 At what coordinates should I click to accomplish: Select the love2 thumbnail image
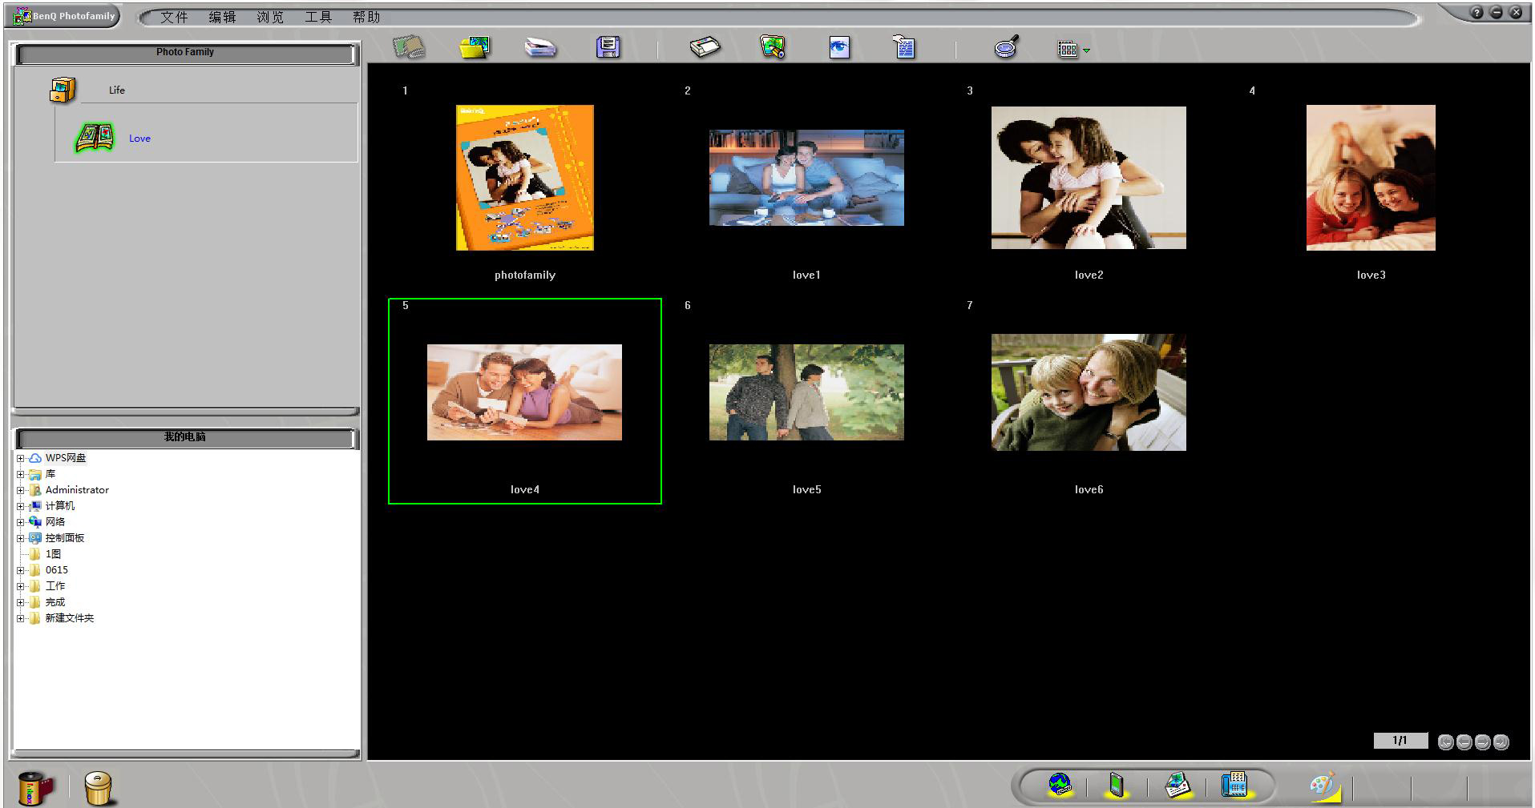[1089, 178]
